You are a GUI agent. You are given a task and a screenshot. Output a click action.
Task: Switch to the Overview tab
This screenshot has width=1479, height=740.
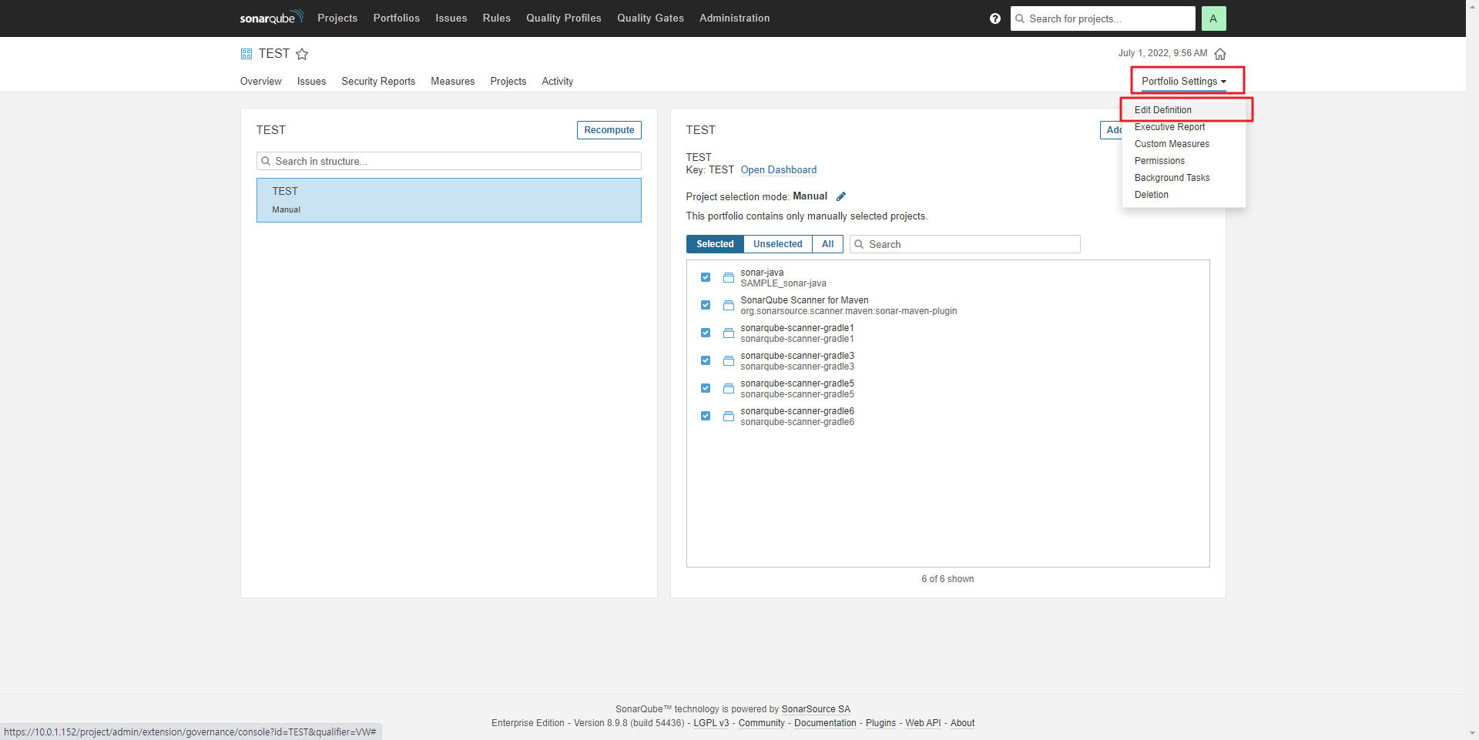(261, 81)
